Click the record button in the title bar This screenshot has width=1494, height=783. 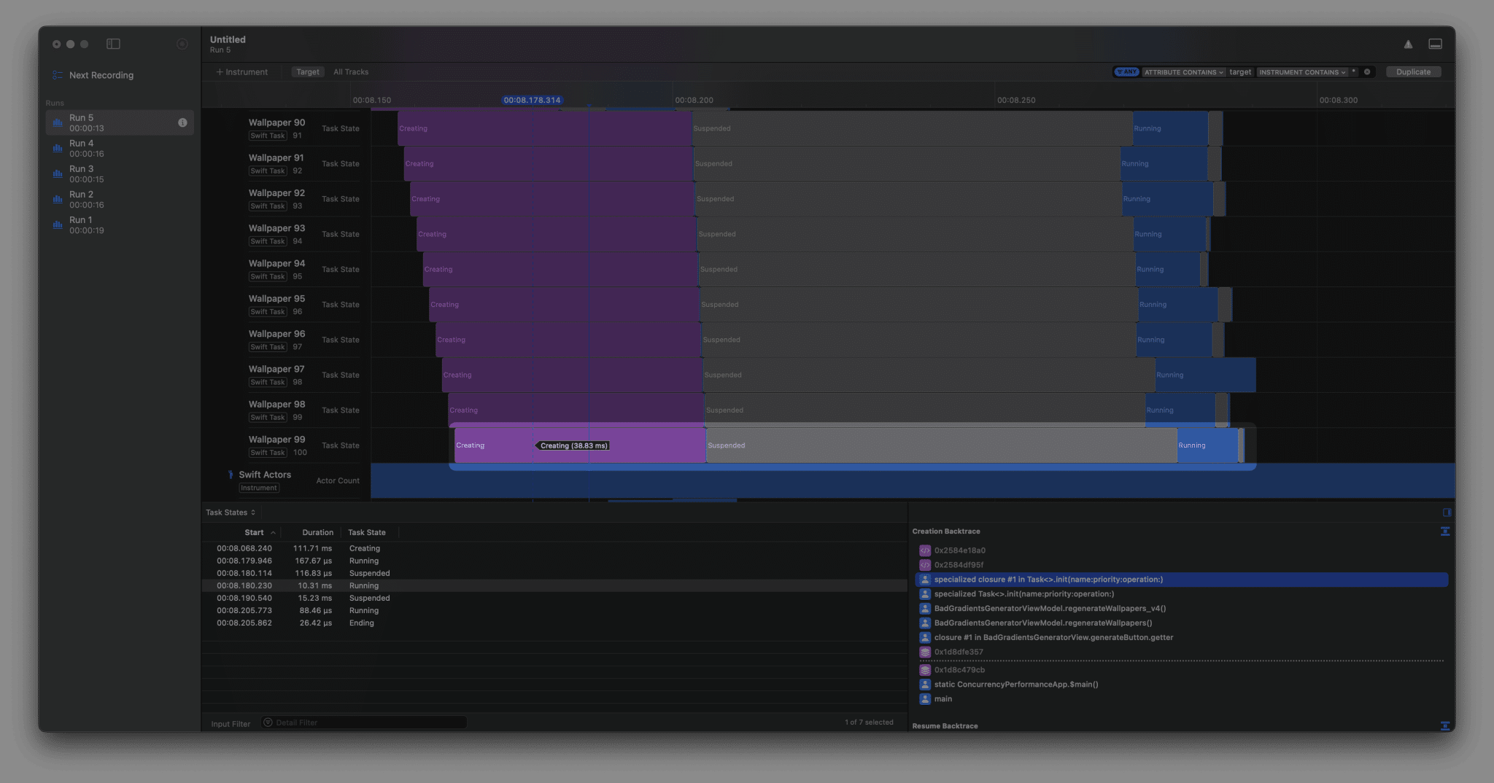tap(182, 44)
